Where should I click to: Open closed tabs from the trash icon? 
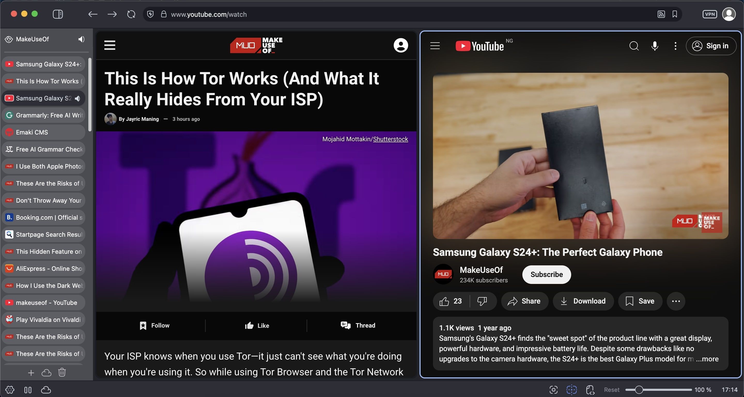62,373
